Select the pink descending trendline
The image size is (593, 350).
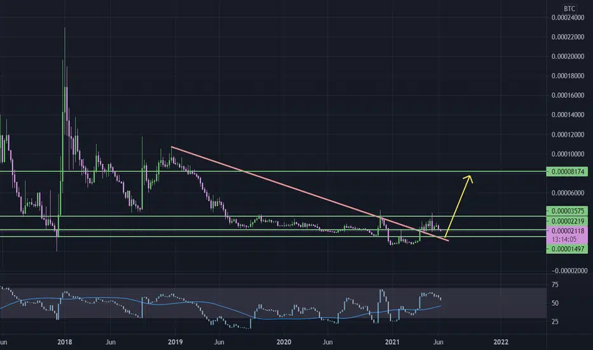[x=310, y=193]
